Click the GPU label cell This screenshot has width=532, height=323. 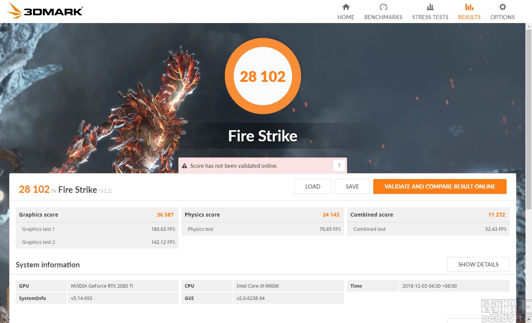tap(41, 286)
